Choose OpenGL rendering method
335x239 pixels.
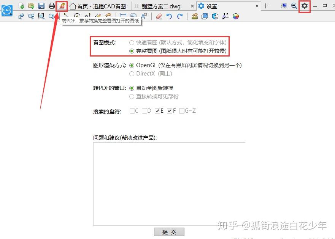click(x=132, y=65)
